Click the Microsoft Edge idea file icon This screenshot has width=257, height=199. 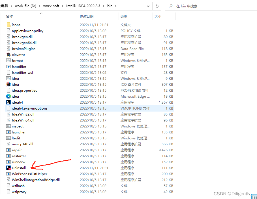point(8,96)
